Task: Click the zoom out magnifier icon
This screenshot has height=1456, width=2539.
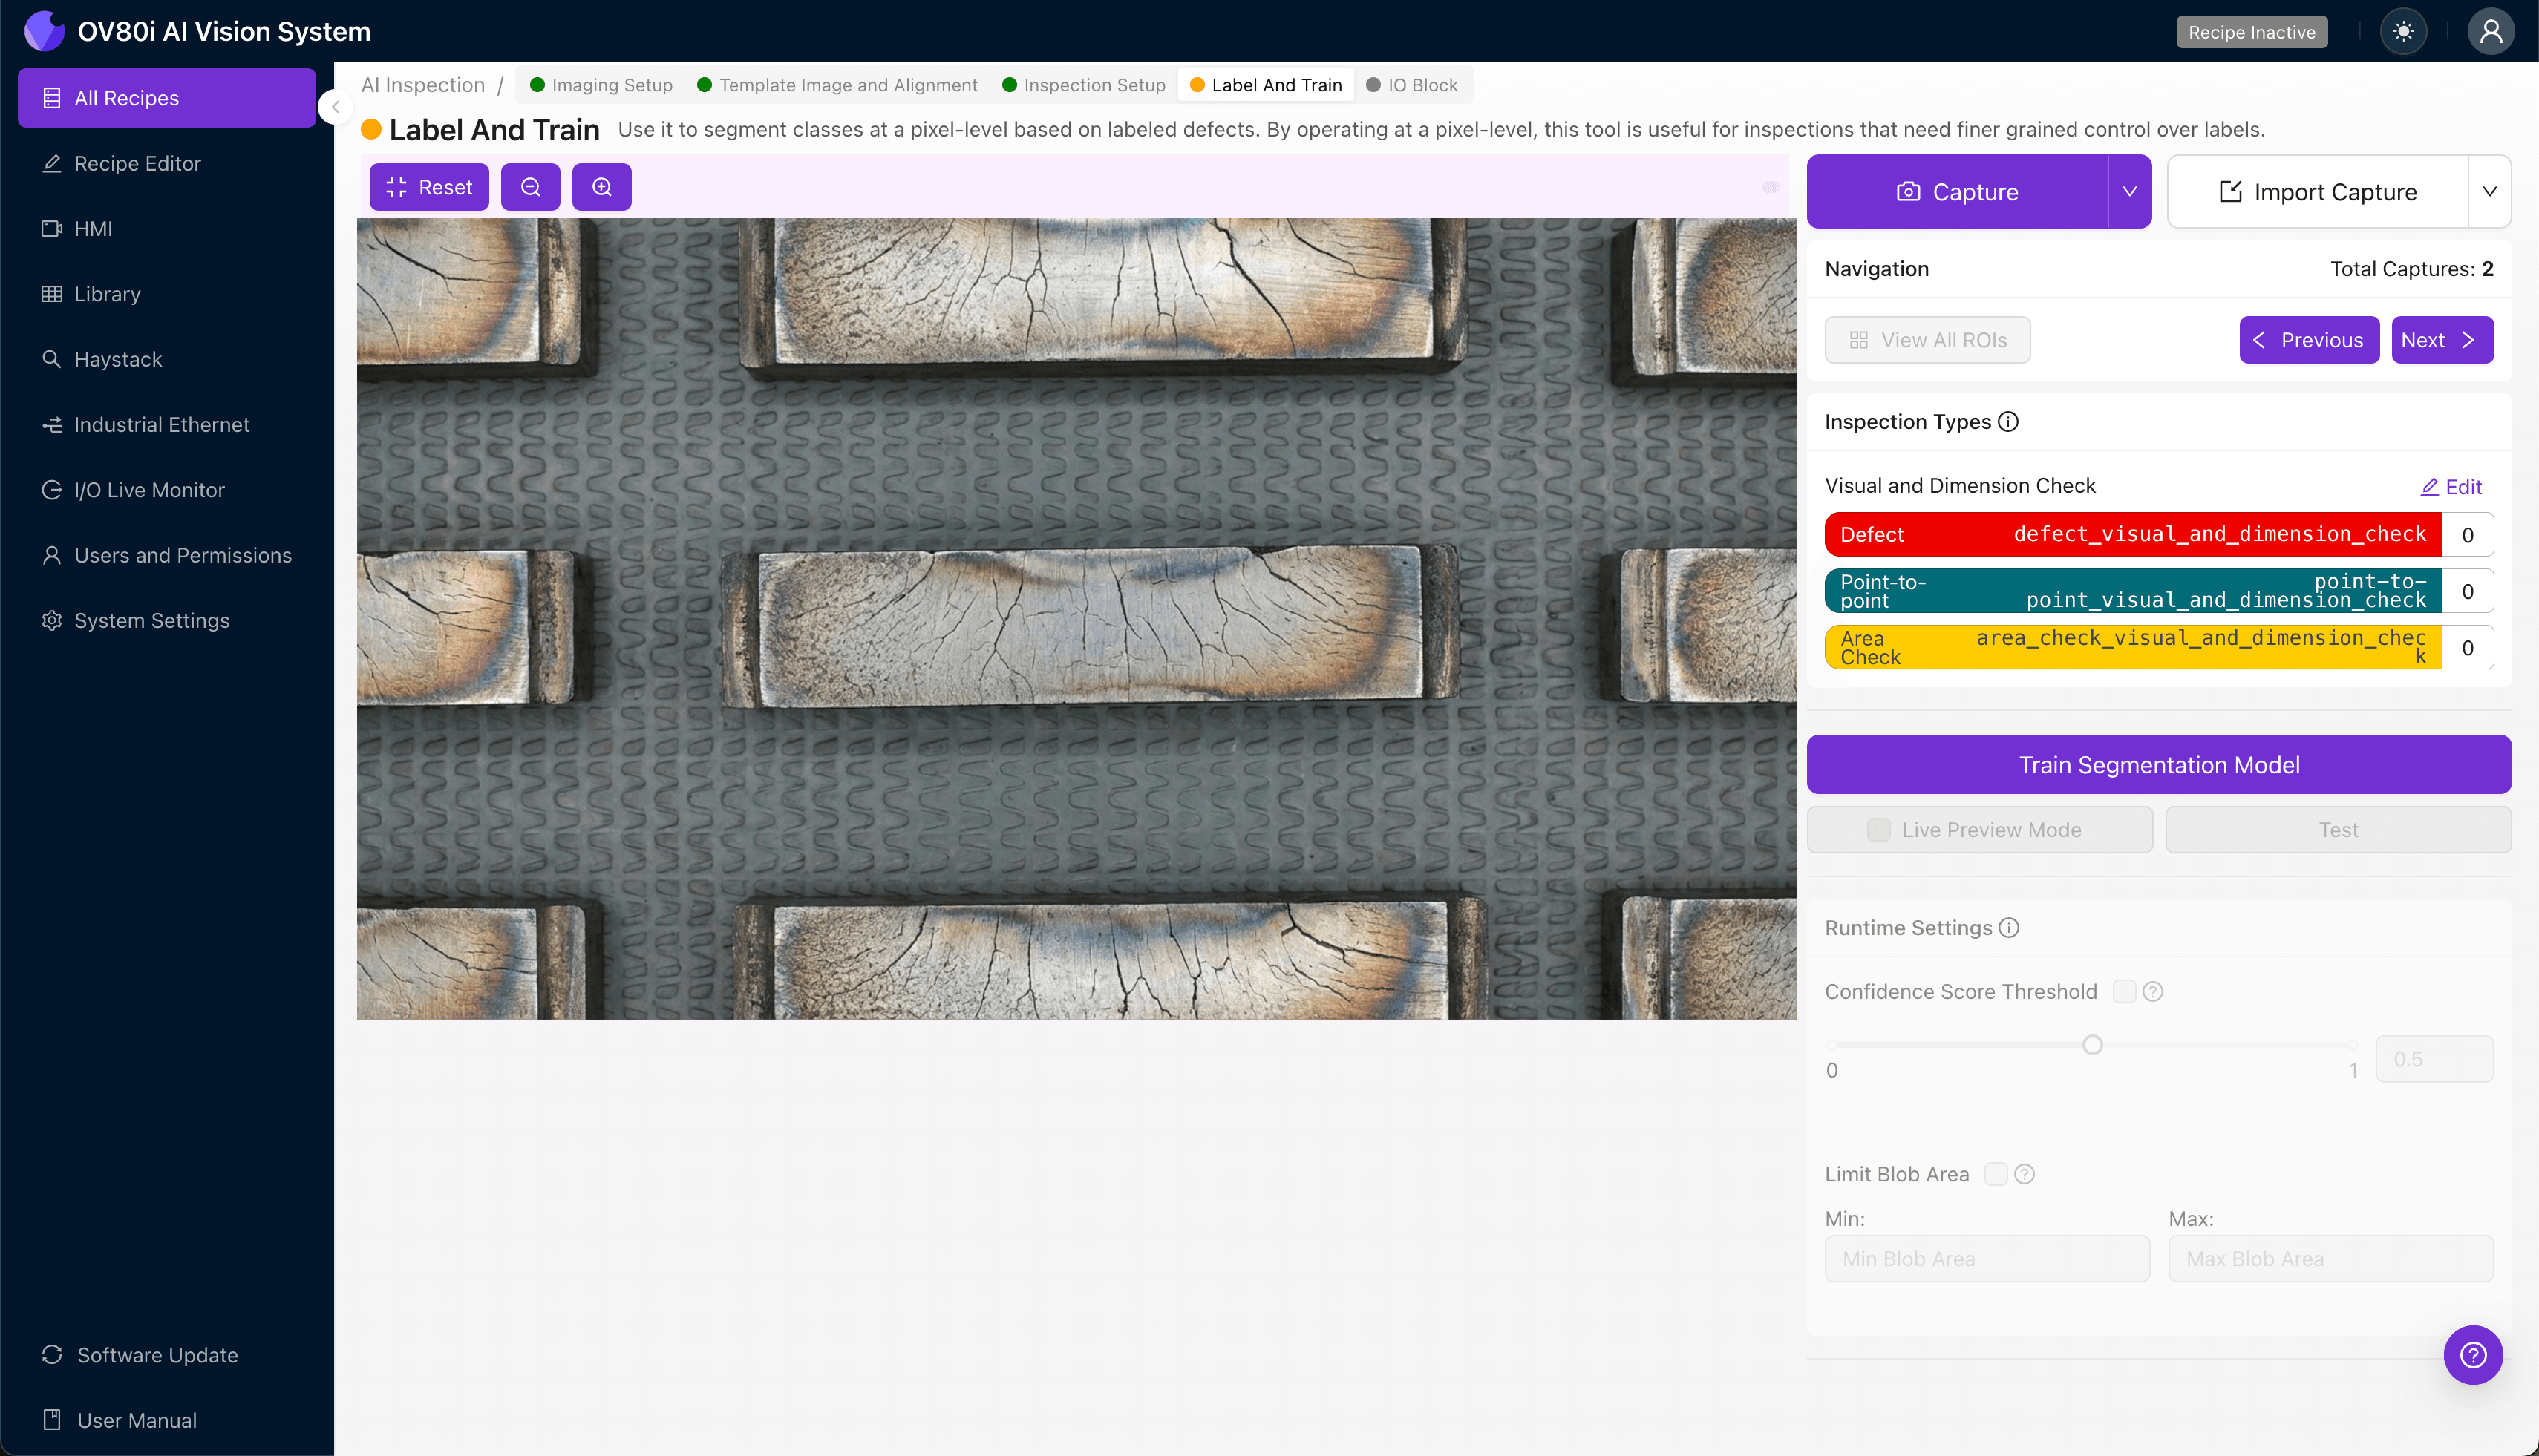Action: coord(530,187)
